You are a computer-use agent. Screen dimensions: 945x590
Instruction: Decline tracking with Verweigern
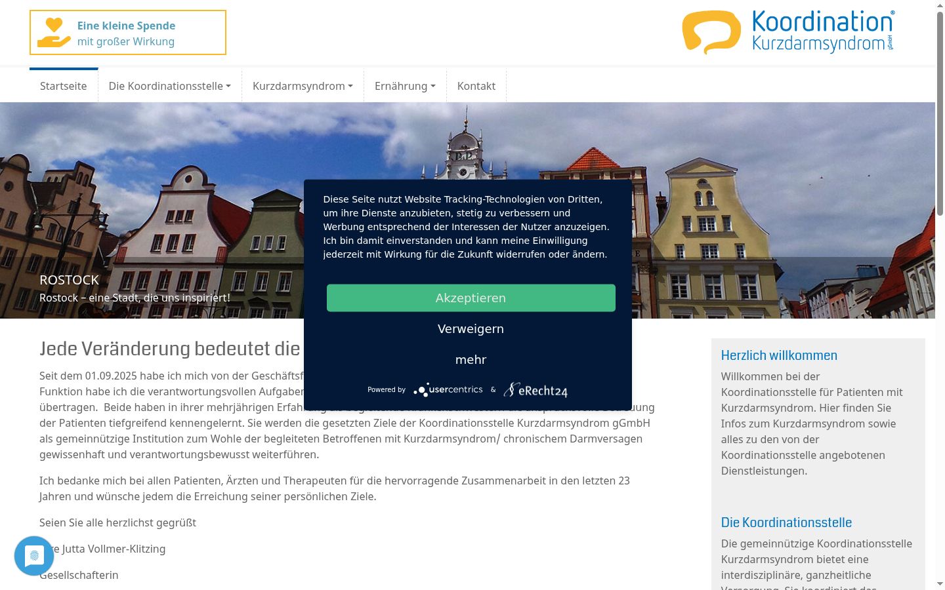tap(471, 328)
